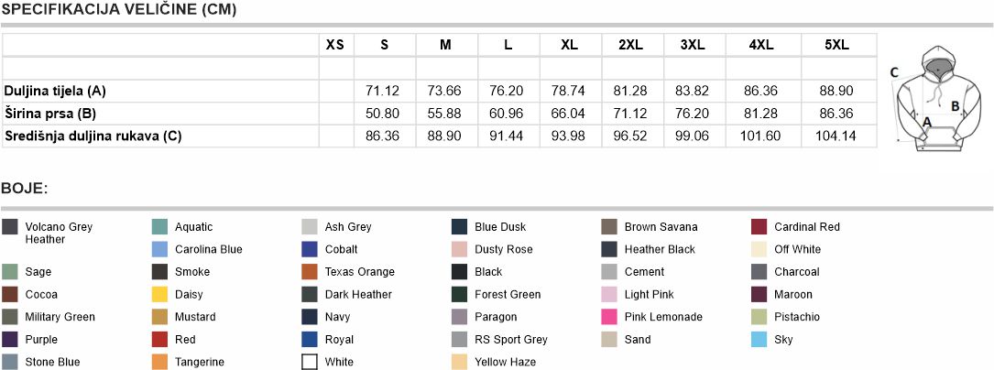Click the Yellow Haze color label
This screenshot has height=370, width=994.
[x=505, y=362]
